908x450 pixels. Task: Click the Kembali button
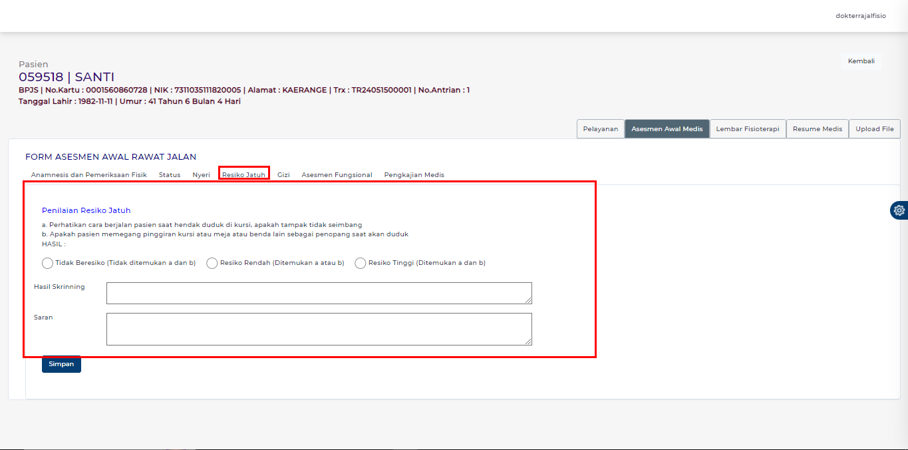(x=861, y=61)
